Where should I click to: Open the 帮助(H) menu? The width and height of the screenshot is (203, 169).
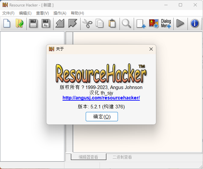coord(77,13)
